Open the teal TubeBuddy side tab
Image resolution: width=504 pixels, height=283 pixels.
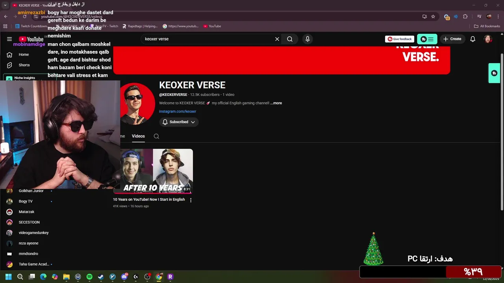pyautogui.click(x=494, y=73)
